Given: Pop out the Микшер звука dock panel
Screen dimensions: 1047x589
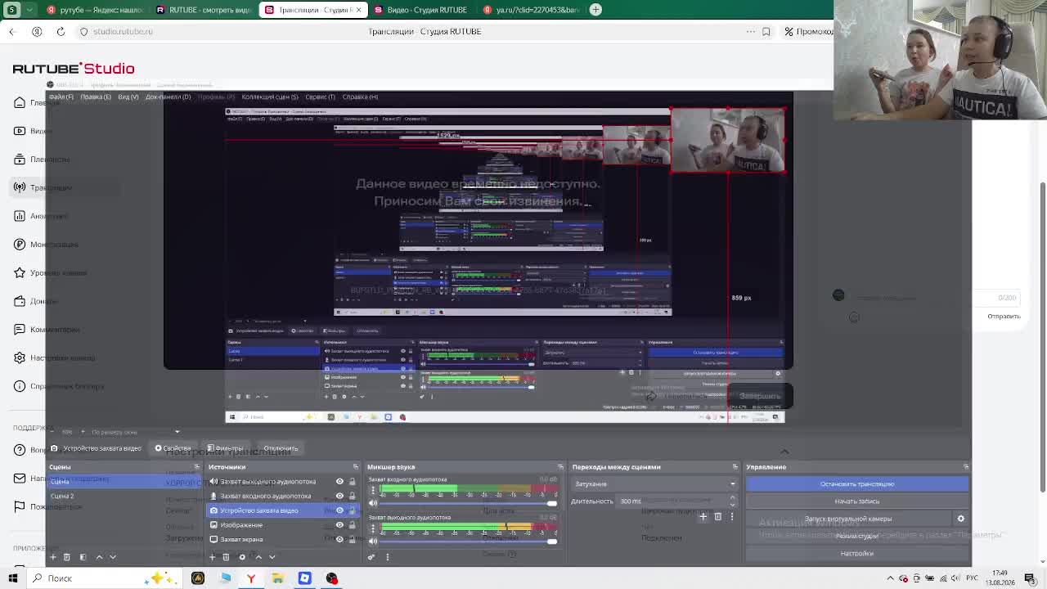Looking at the screenshot, I should tap(560, 467).
